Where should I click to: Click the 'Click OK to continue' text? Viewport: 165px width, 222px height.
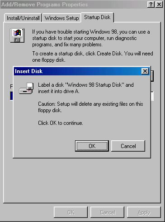pyautogui.click(x=61, y=123)
